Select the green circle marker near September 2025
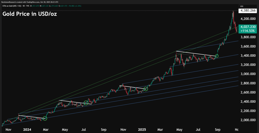The width and height of the screenshot is (259, 133). pyautogui.click(x=217, y=56)
